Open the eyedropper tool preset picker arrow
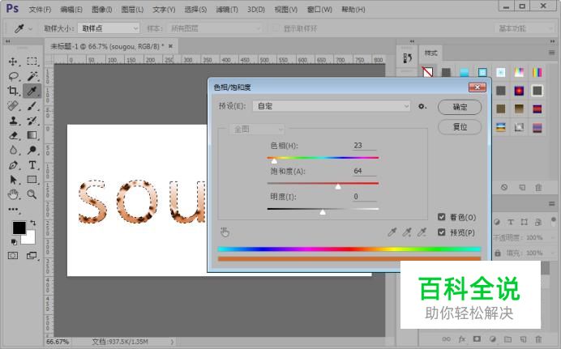This screenshot has width=561, height=349. point(31,28)
